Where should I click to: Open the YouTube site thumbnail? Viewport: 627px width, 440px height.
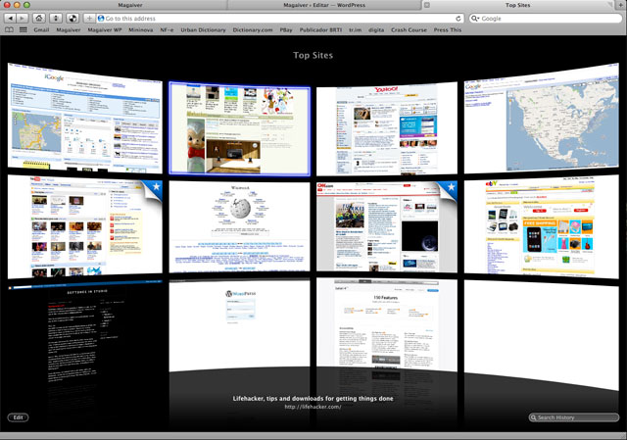(85, 226)
